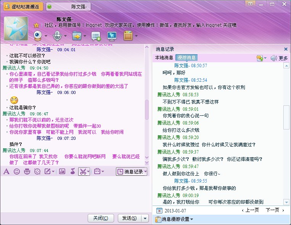
Task: Click the star icon beside the signature
Action: click(x=36, y=25)
